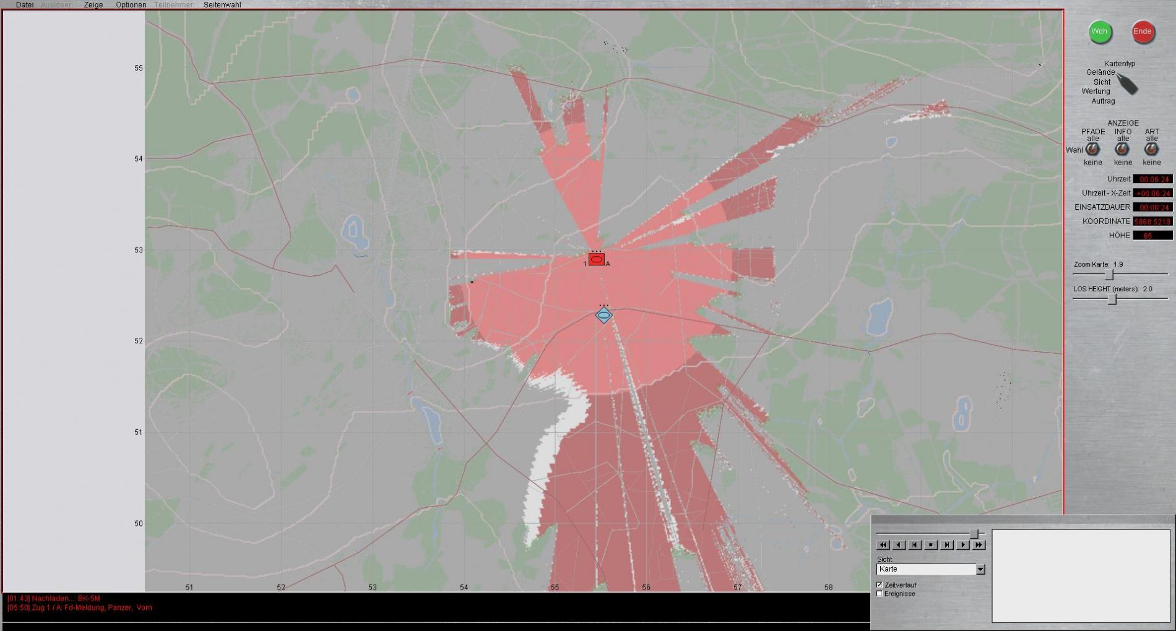Select the Auftrag map type label
This screenshot has height=631, width=1176.
coord(1103,101)
